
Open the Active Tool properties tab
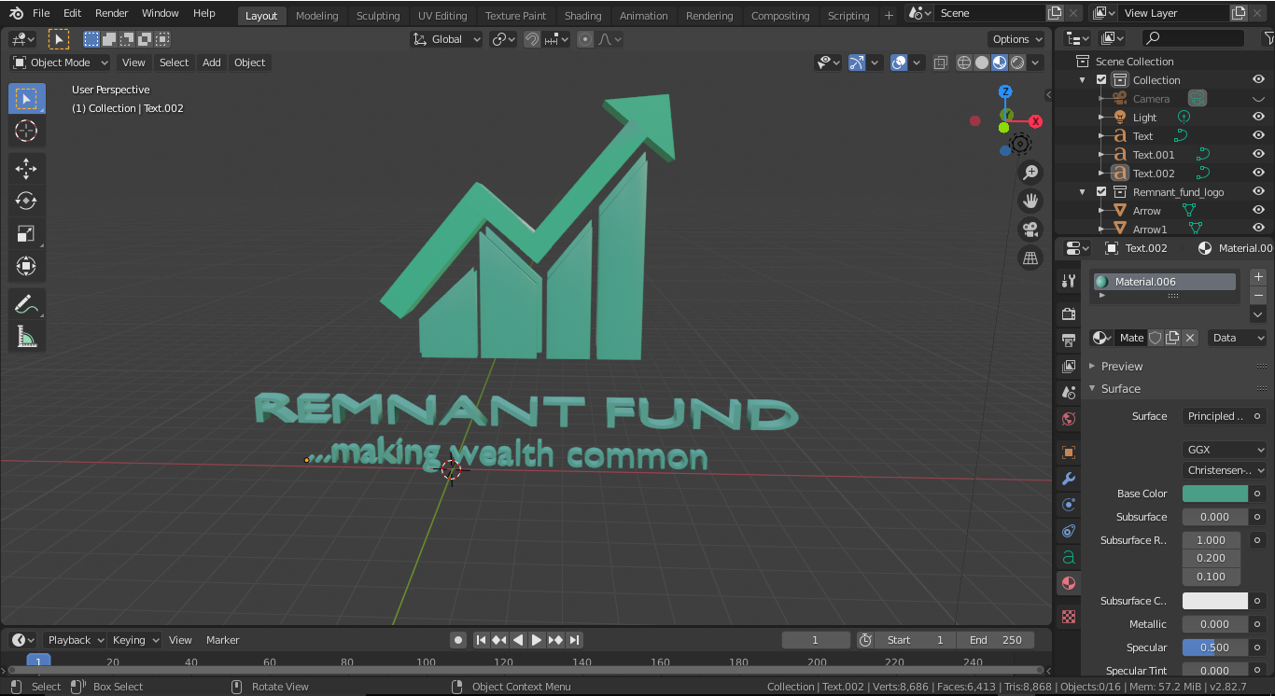click(1069, 281)
